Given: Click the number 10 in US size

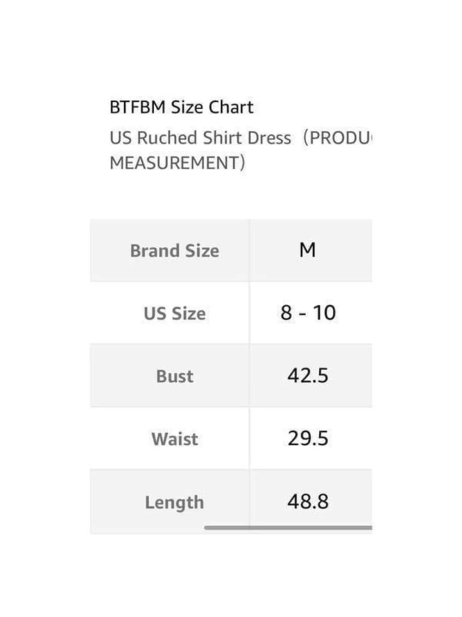Looking at the screenshot, I should coord(324,313).
